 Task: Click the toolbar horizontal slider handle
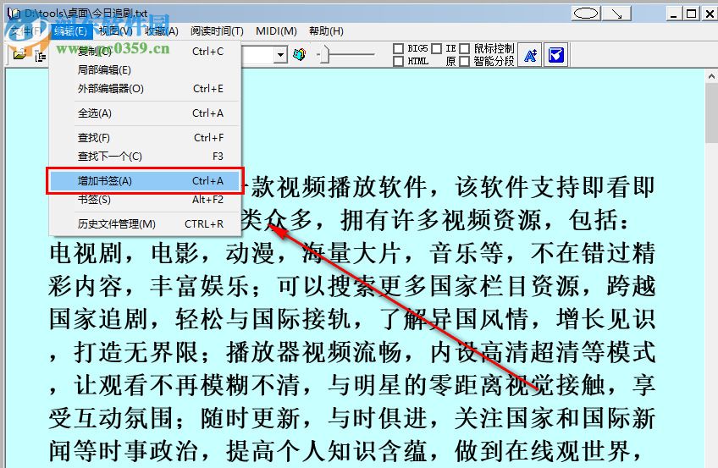[323, 54]
